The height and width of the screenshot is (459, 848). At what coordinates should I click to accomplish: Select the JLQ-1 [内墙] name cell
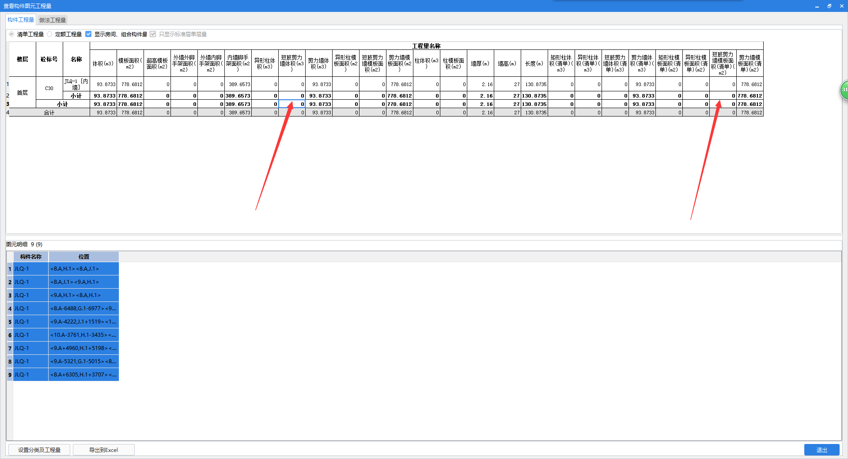pos(76,84)
